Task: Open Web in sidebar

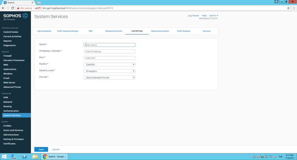Action: pos(6,65)
